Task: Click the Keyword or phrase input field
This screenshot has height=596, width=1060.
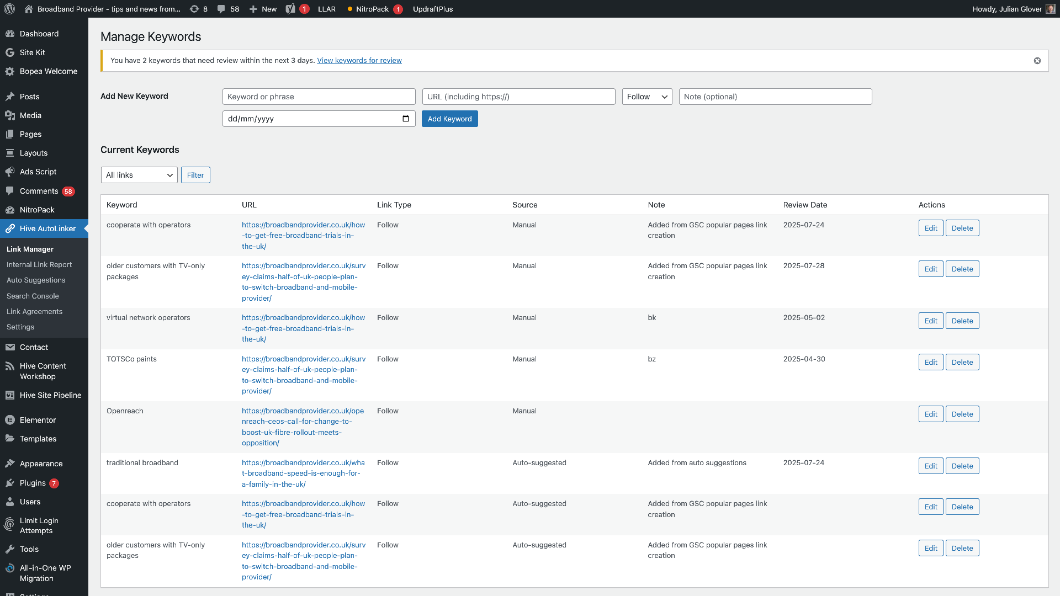Action: point(319,97)
